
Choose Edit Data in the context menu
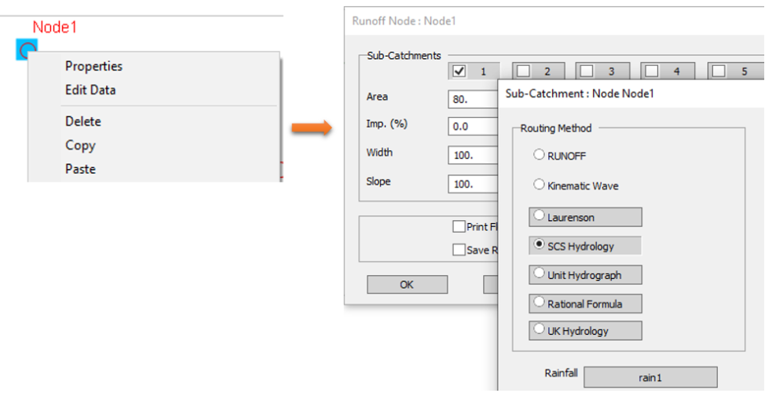pos(90,90)
